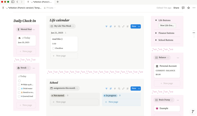Toggle the Checkbox on 'read this :)' card

tap(53, 48)
